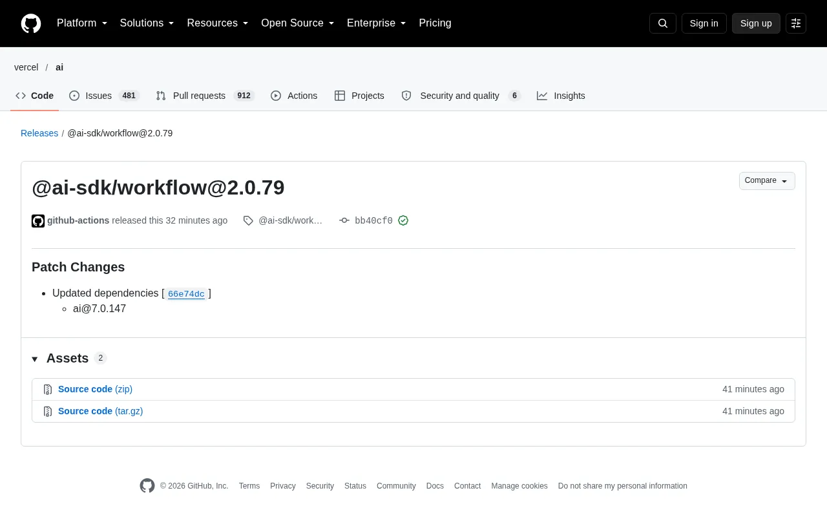827x517 pixels.
Task: Switch to the Code tab
Action: (x=35, y=96)
